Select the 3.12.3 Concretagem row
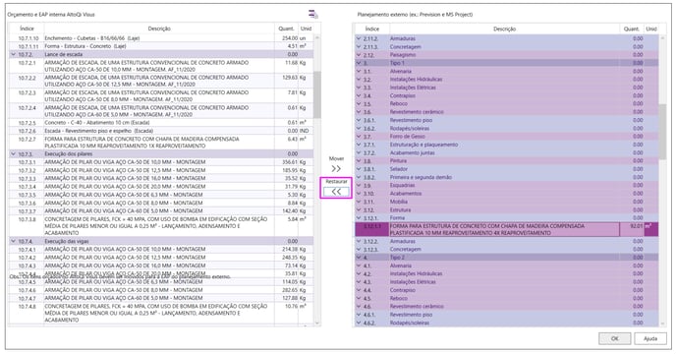676x354 pixels. (507, 249)
